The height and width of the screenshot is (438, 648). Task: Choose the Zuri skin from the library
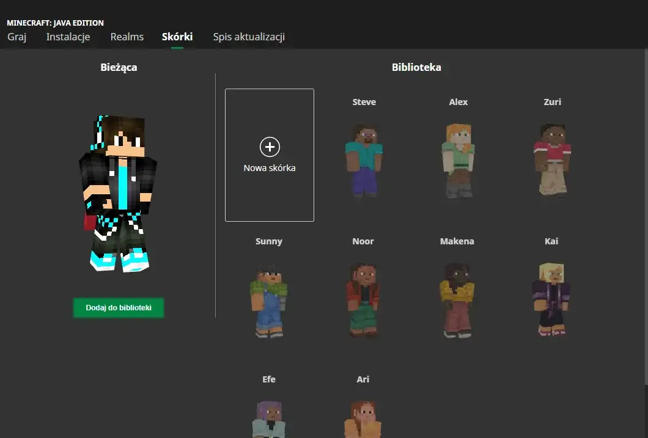(x=552, y=161)
